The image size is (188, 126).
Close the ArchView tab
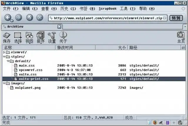click(59, 27)
